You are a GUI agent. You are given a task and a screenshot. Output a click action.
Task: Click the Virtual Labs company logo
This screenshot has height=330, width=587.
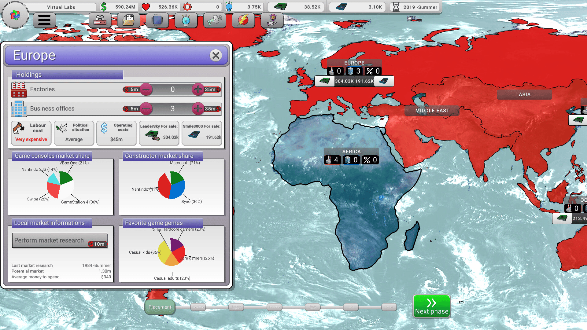click(15, 15)
